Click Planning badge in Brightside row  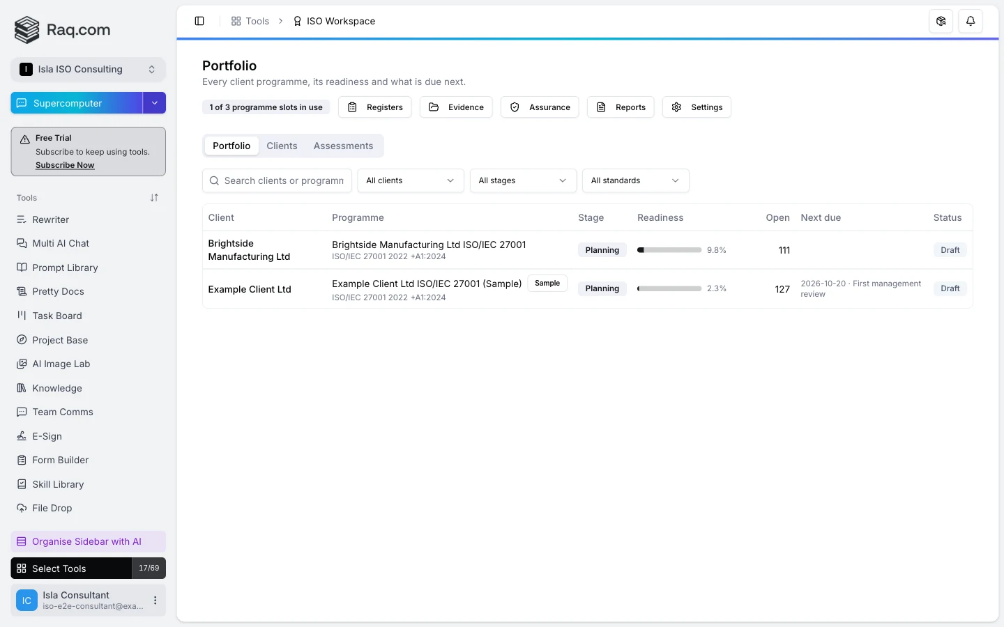point(602,250)
